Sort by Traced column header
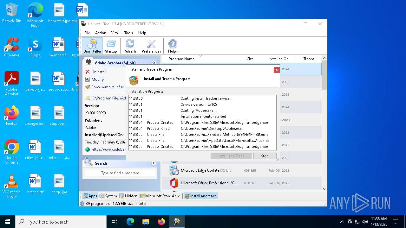The image size is (406, 228). 309,59
